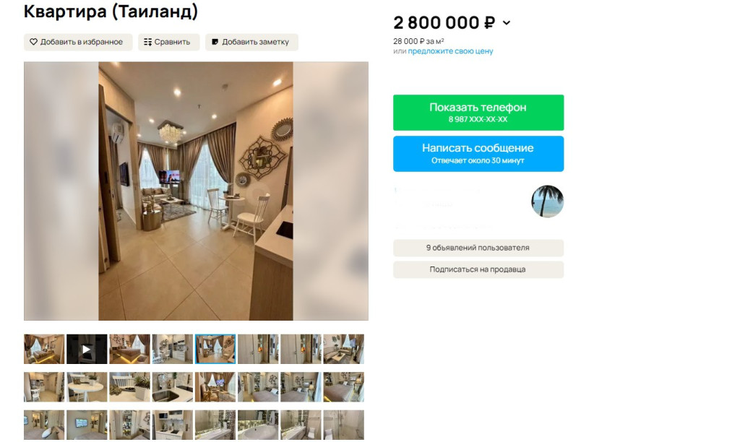
Task: Play the video thumbnail in the gallery
Action: tap(87, 349)
